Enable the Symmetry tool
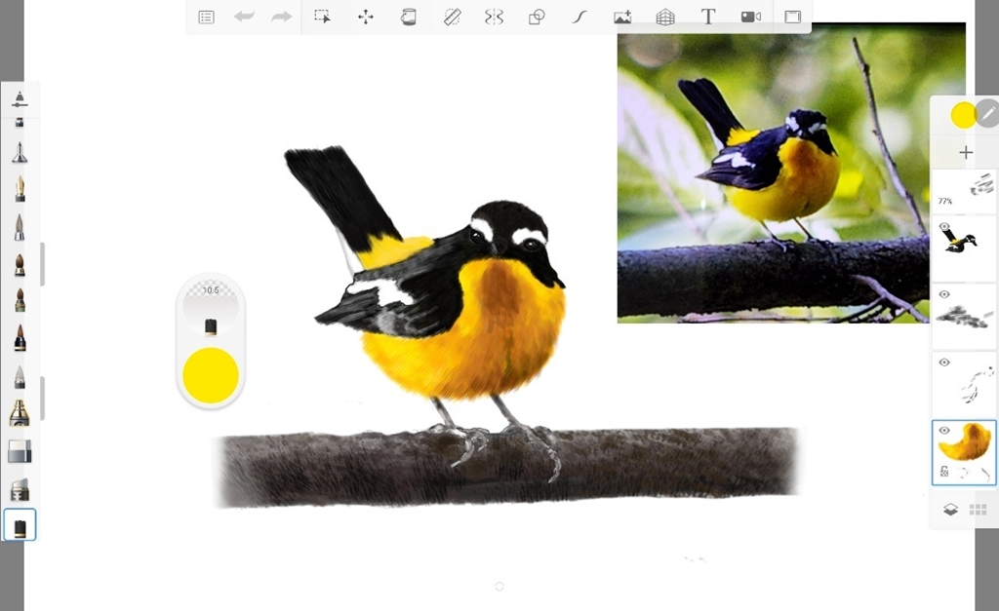This screenshot has width=999, height=611. pyautogui.click(x=494, y=17)
